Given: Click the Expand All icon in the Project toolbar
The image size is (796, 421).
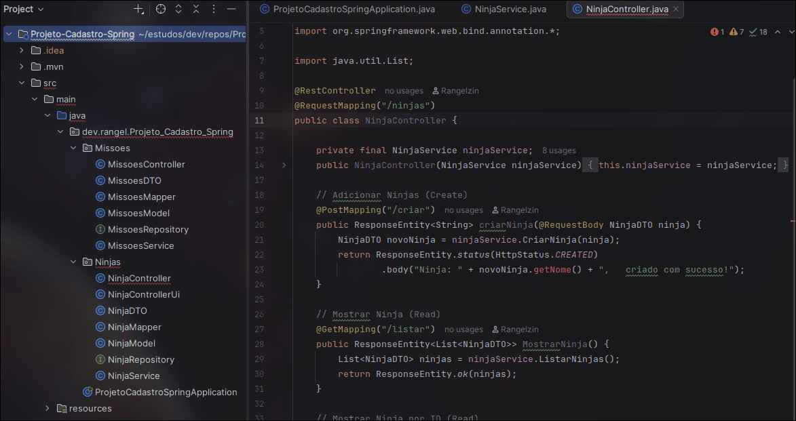Looking at the screenshot, I should 178,9.
